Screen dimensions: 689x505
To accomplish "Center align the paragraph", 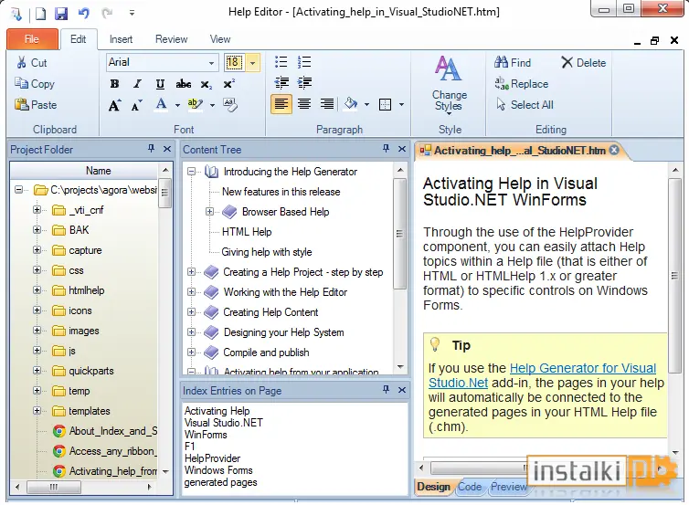I will coord(304,104).
